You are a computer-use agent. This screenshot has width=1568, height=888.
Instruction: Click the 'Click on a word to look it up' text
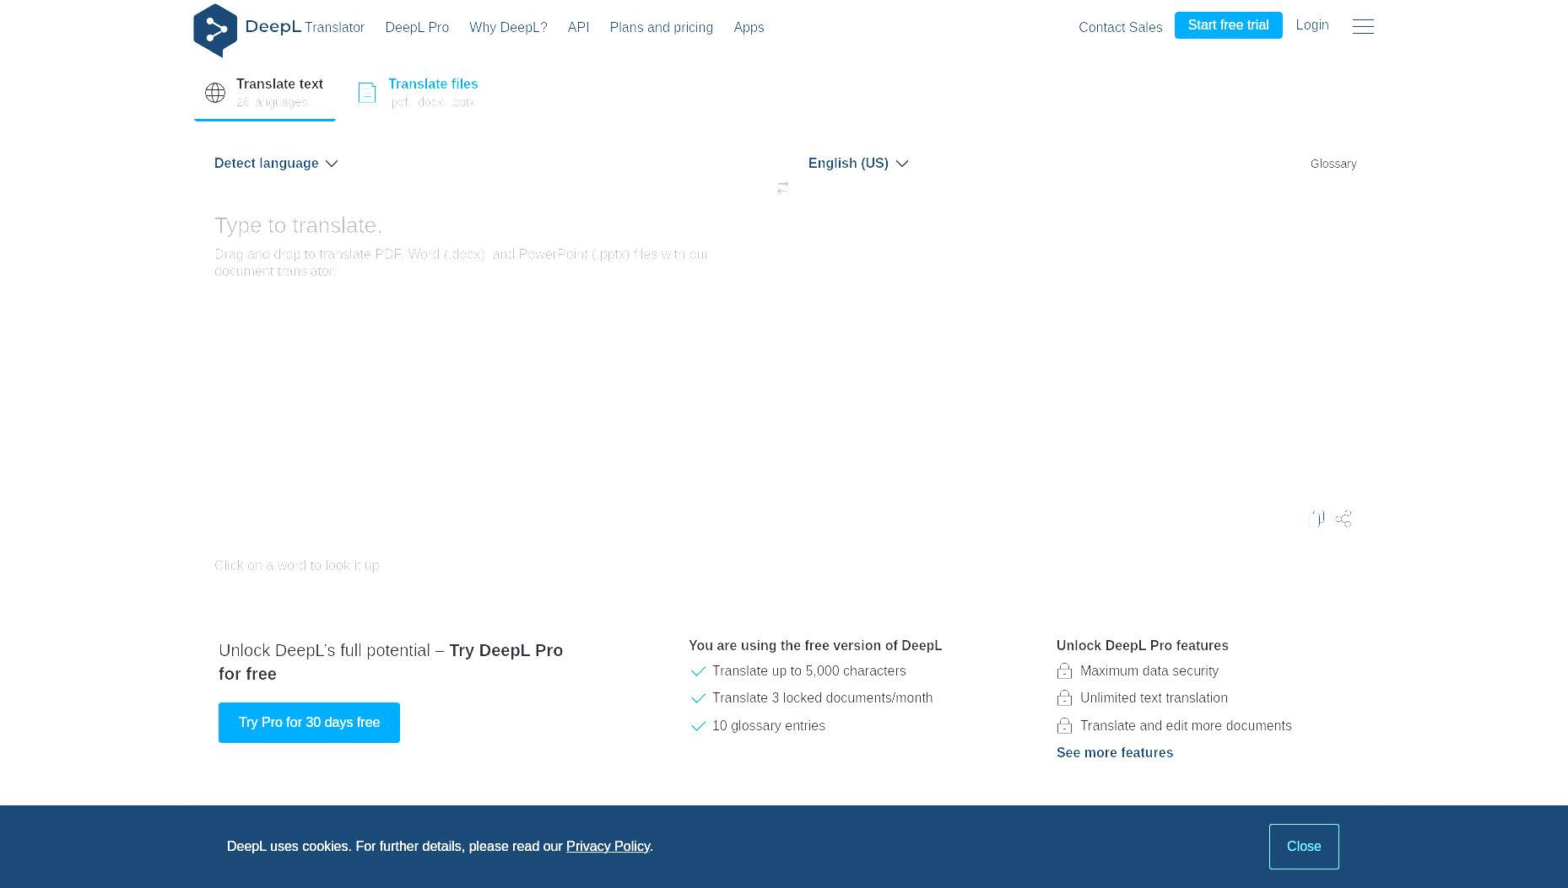click(x=297, y=566)
